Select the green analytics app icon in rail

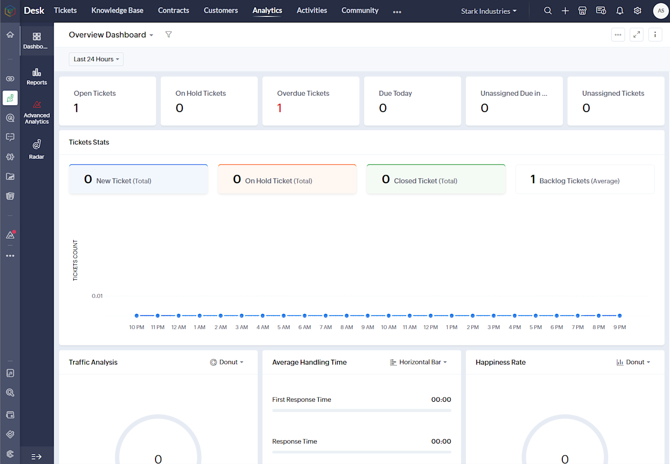point(10,98)
